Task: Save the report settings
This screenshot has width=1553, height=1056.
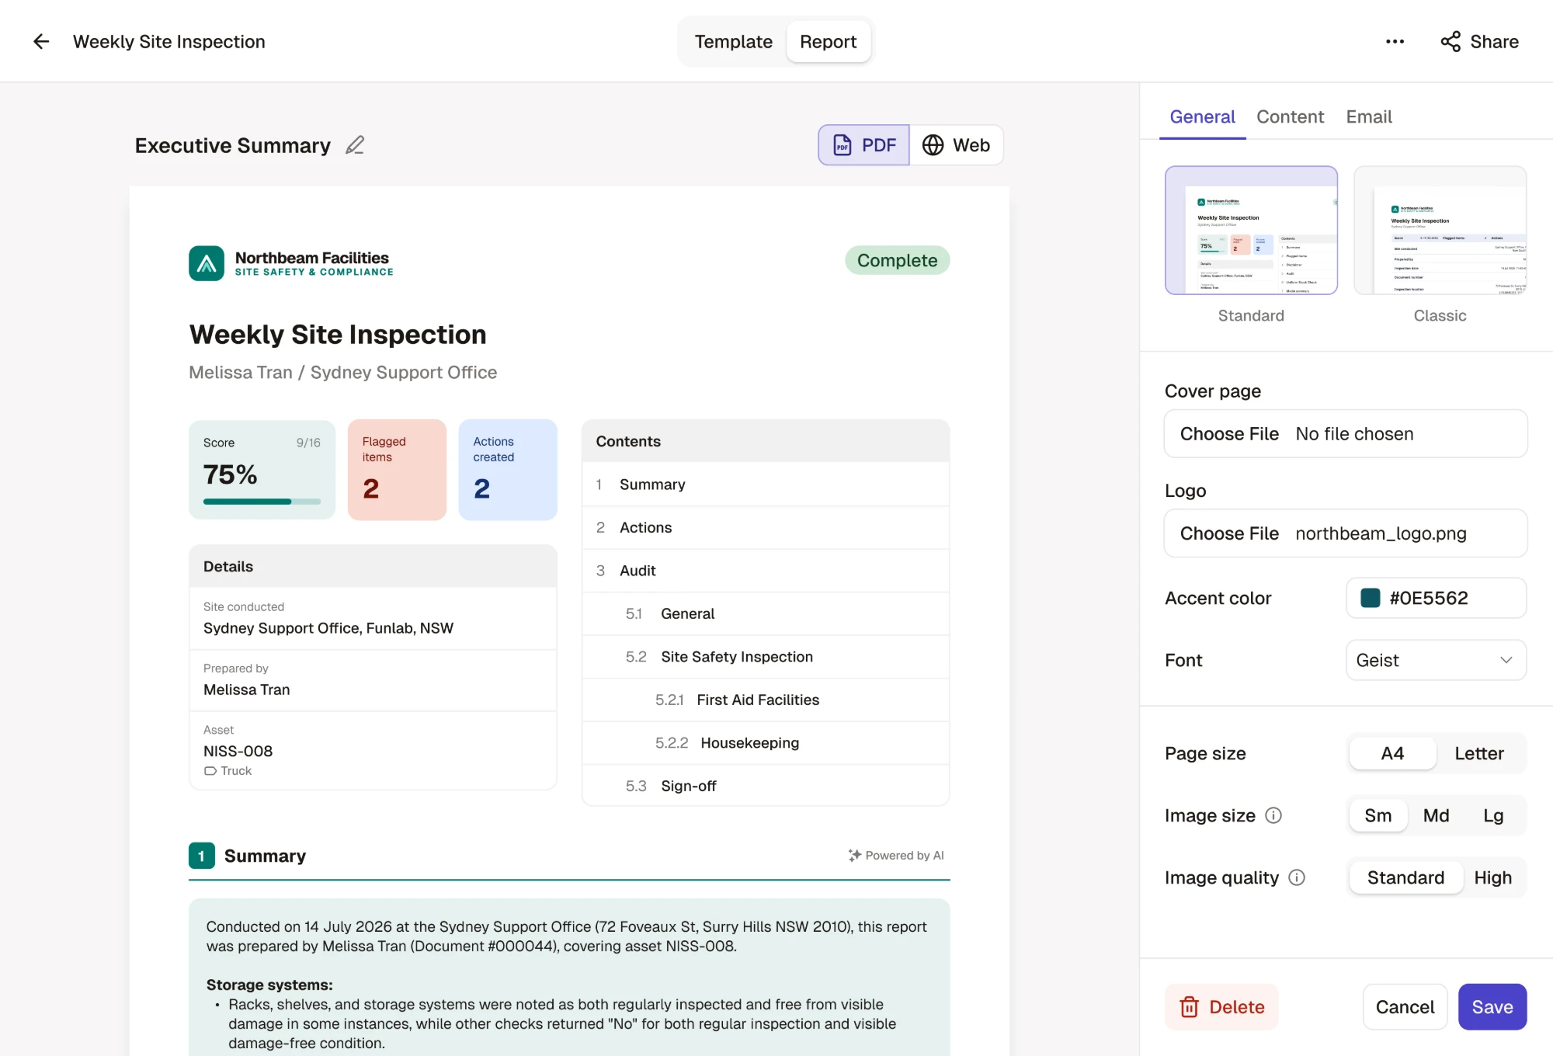Action: click(x=1492, y=1007)
